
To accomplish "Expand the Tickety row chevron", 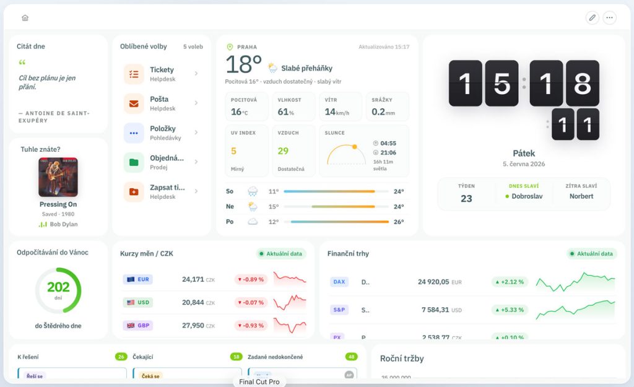I will pos(196,73).
